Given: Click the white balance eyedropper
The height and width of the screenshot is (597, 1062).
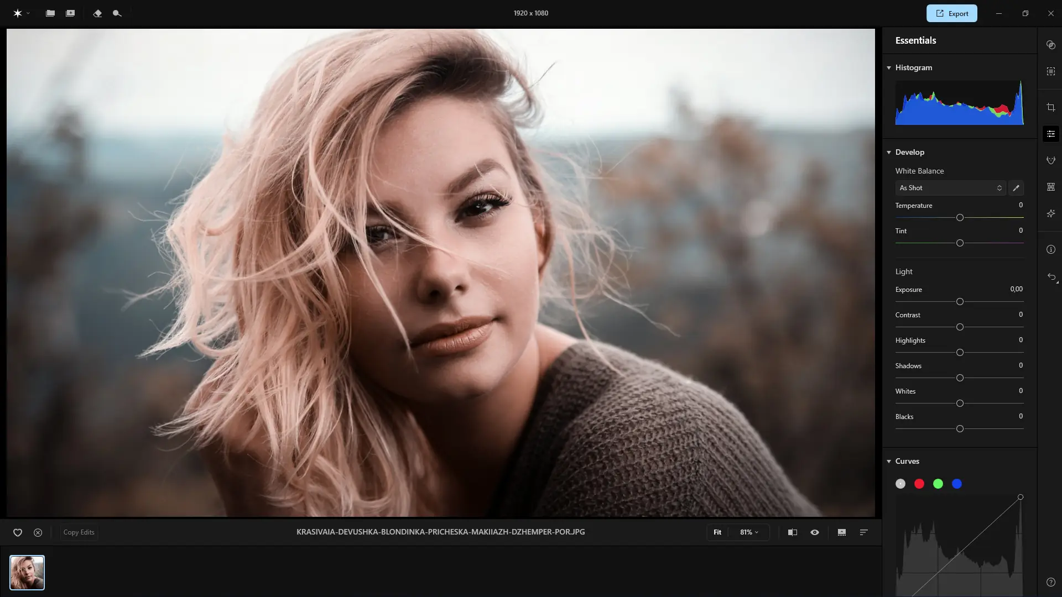Looking at the screenshot, I should coord(1016,188).
